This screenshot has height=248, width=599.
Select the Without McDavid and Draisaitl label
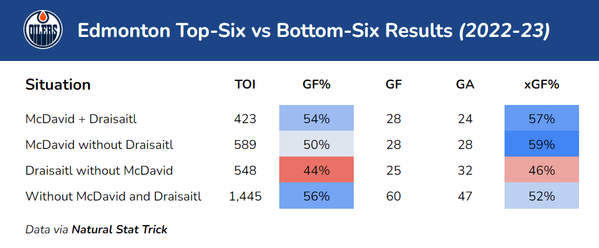(x=113, y=196)
